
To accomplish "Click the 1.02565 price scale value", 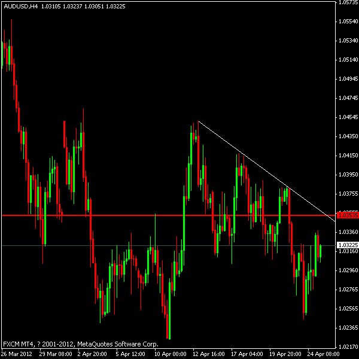I will point(348,309).
